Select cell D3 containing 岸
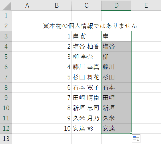Image resolution: width=161 pixels, height=144 pixels. tap(116, 36)
